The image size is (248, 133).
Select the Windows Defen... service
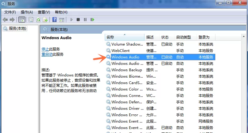point(160,102)
